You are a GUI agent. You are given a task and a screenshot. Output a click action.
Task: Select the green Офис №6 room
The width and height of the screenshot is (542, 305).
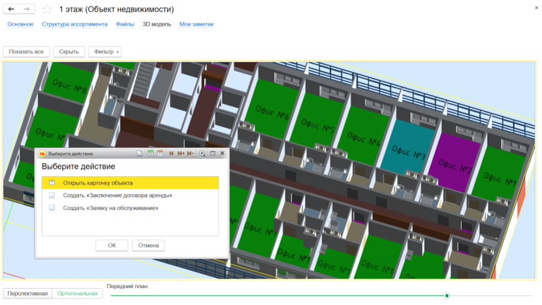click(272, 109)
